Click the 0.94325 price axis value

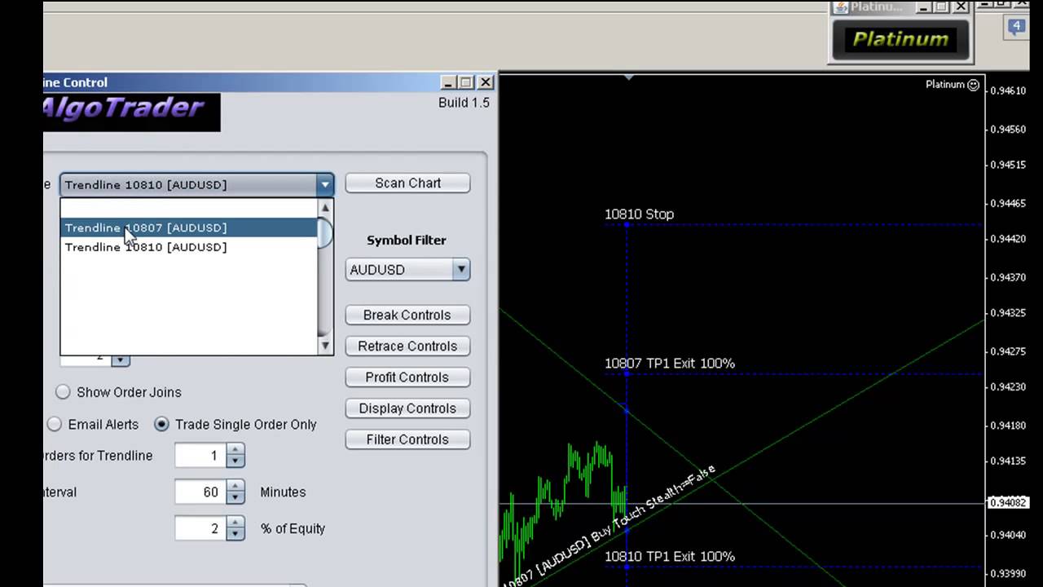[x=1008, y=313]
